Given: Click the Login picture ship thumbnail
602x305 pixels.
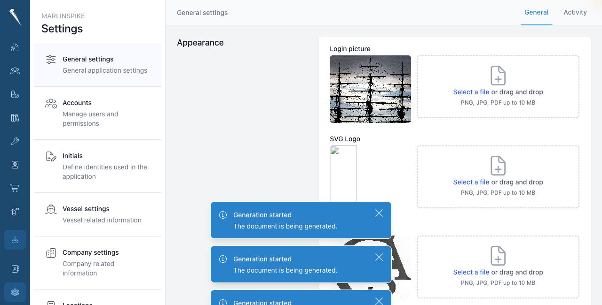Looking at the screenshot, I should (x=371, y=89).
